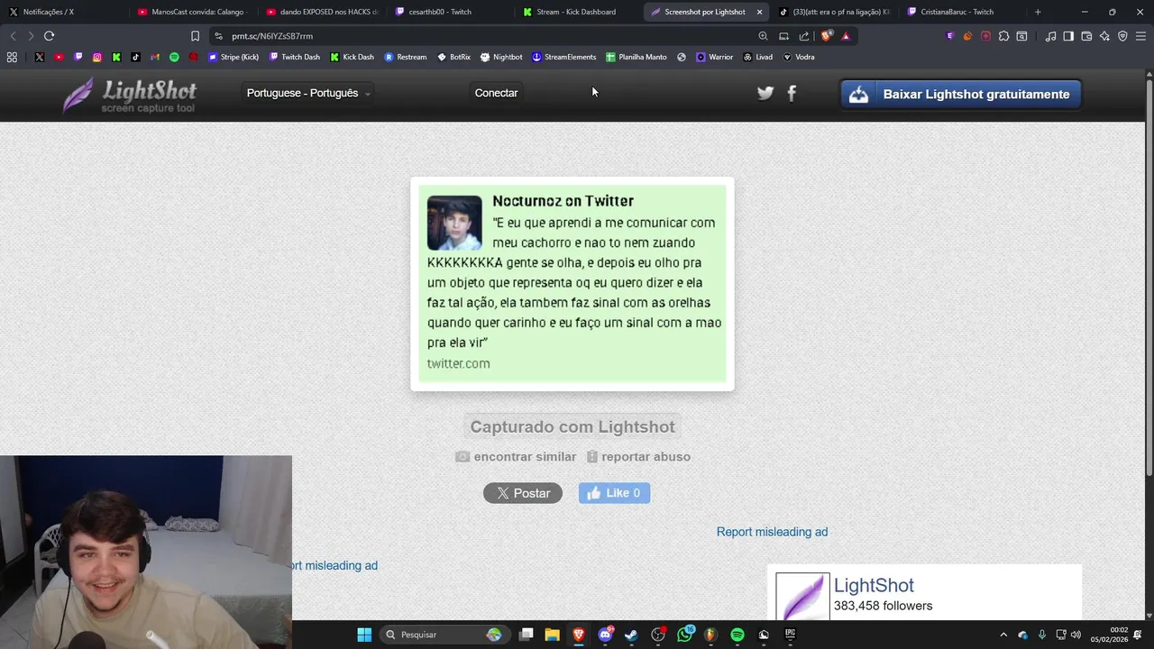
Task: Open the Livad bookmark
Action: [757, 57]
